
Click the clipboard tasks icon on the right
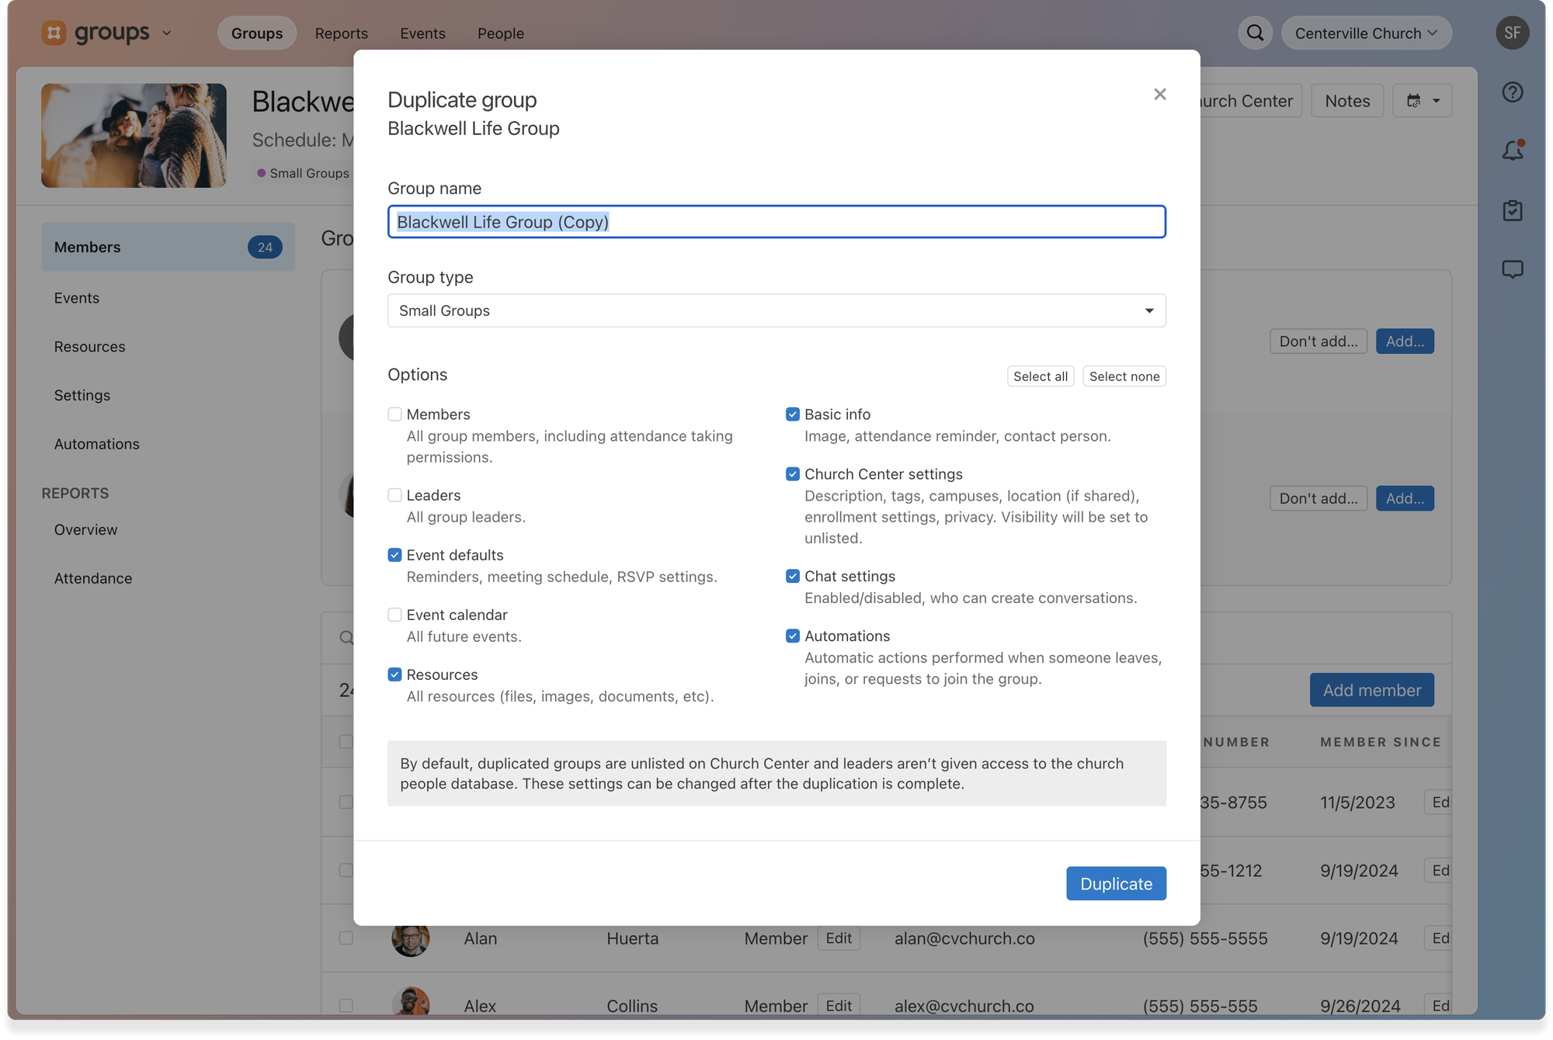click(1513, 210)
